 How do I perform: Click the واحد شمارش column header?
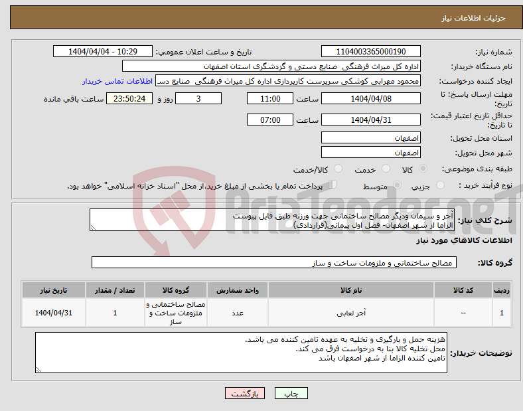[x=238, y=290]
